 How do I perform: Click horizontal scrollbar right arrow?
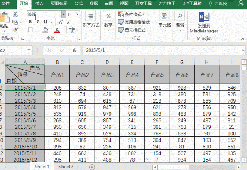239,167
